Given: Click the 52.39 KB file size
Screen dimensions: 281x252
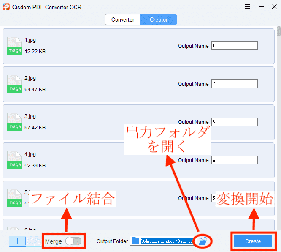Looking at the screenshot, I should coord(35,166).
